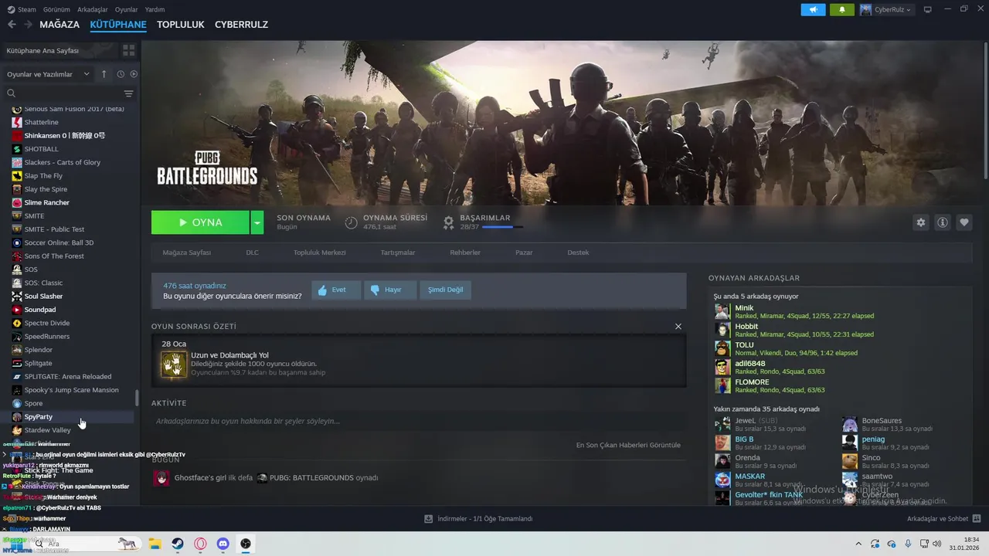Open the Rehberler tab
This screenshot has width=989, height=556.
click(465, 253)
